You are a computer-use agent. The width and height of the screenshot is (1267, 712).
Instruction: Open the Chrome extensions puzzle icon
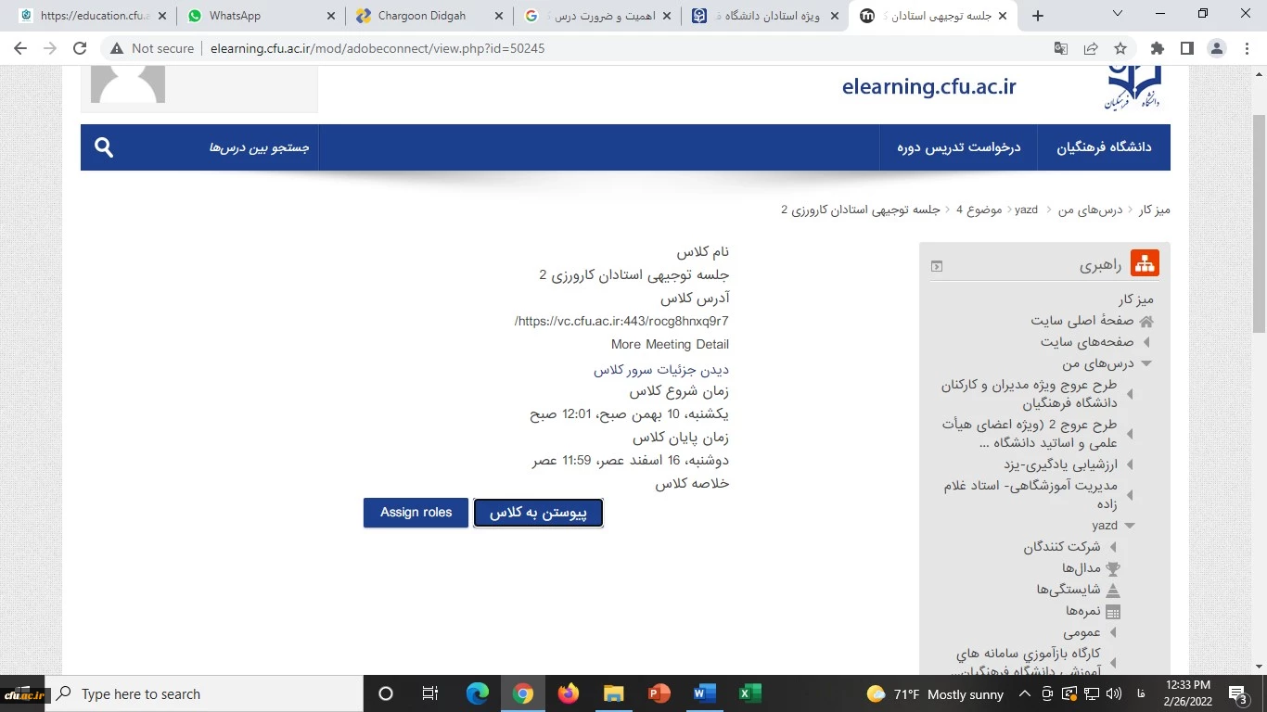click(x=1157, y=48)
